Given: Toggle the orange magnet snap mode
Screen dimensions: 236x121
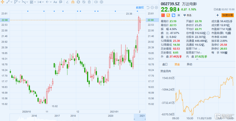Looking at the screenshot, I should (73, 2).
